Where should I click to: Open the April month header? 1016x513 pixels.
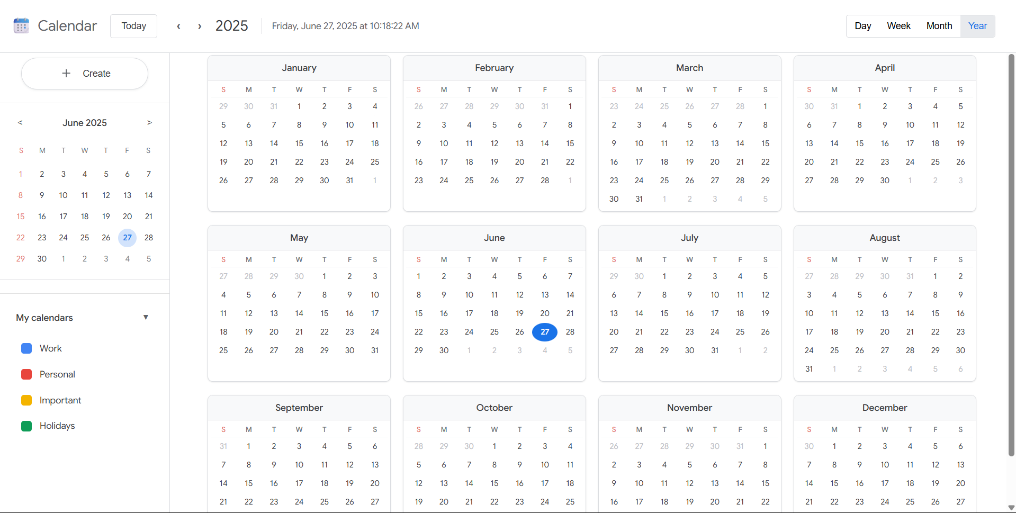click(x=885, y=68)
